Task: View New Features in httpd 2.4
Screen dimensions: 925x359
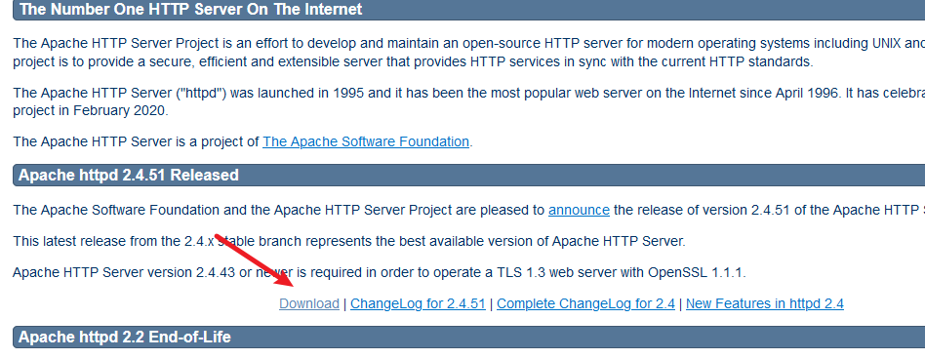Action: click(x=765, y=303)
